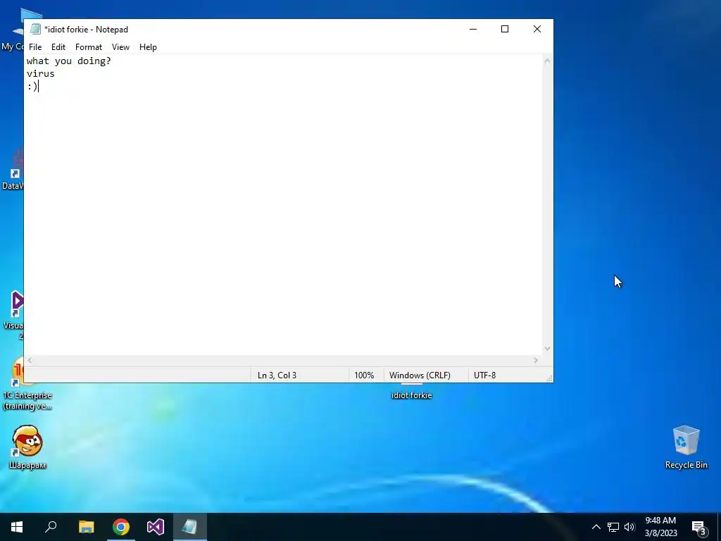Click the vertical scrollbar down arrow

coord(547,349)
